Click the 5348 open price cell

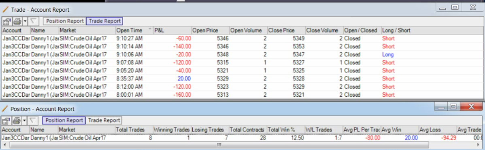223,54
